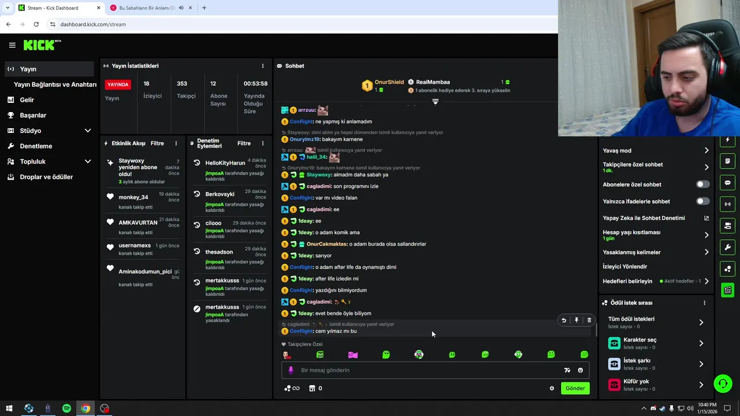The width and height of the screenshot is (740, 416).
Task: Click the Kick logo
Action: pyautogui.click(x=42, y=45)
